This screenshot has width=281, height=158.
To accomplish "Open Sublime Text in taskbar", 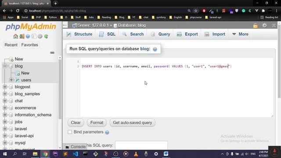I will pyautogui.click(x=65, y=154).
